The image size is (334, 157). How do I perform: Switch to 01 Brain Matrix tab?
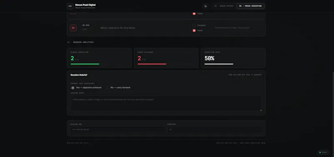coord(224,6)
